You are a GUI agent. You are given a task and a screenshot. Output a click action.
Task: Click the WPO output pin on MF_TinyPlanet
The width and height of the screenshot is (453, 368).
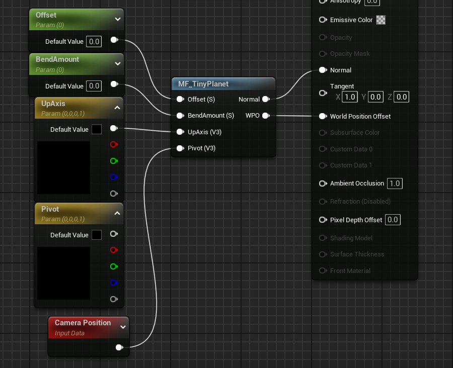pos(266,116)
